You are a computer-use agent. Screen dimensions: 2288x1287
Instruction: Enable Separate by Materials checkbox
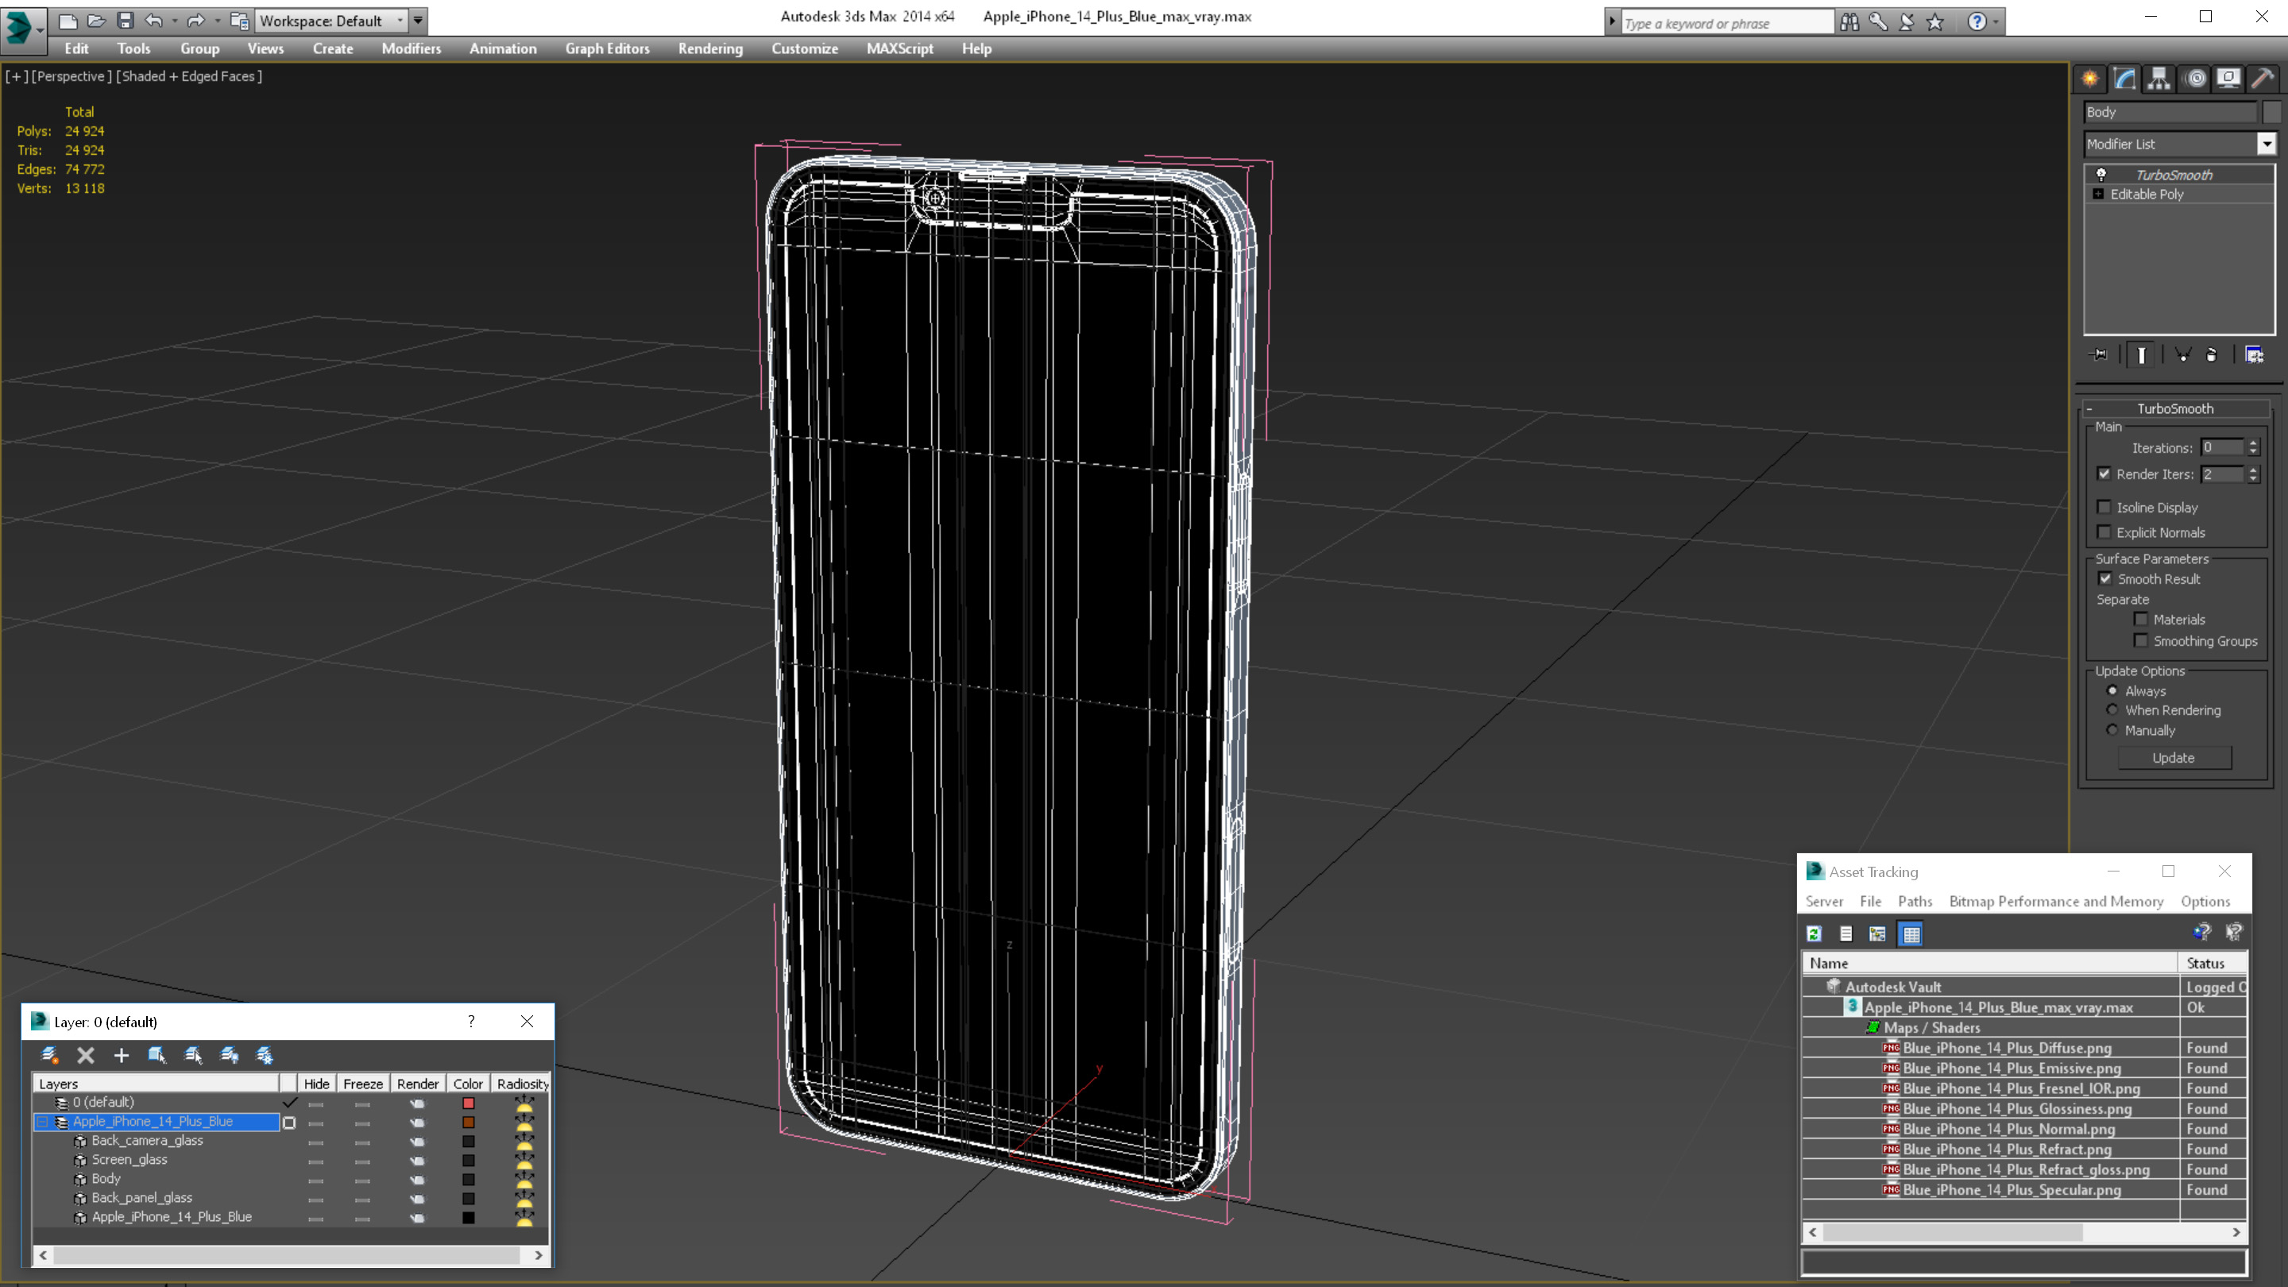[x=2140, y=619]
